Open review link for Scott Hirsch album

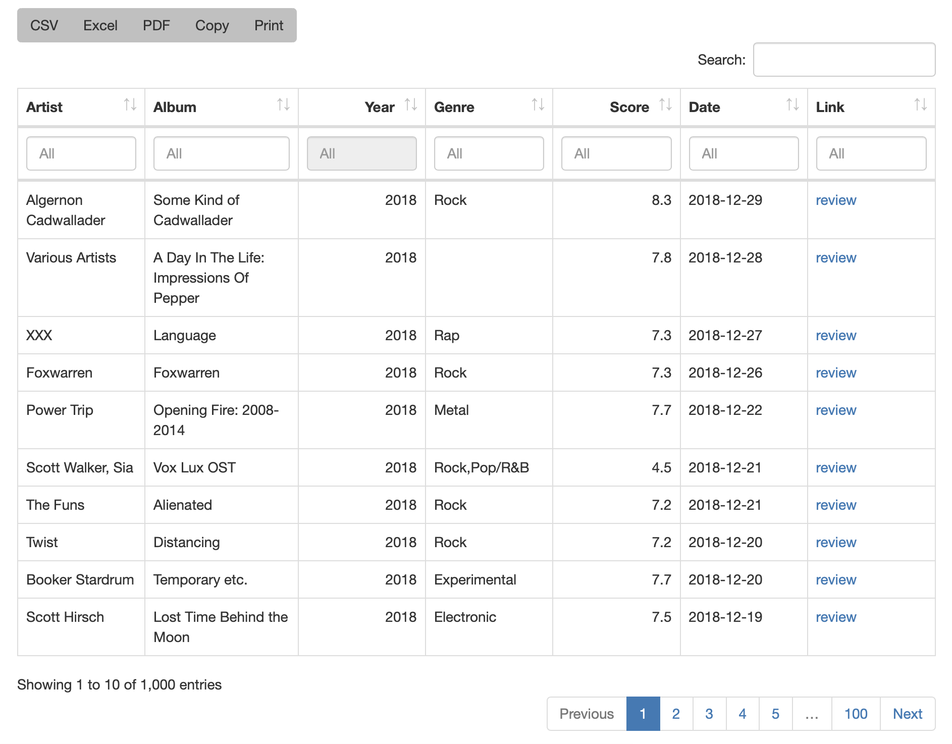point(836,617)
